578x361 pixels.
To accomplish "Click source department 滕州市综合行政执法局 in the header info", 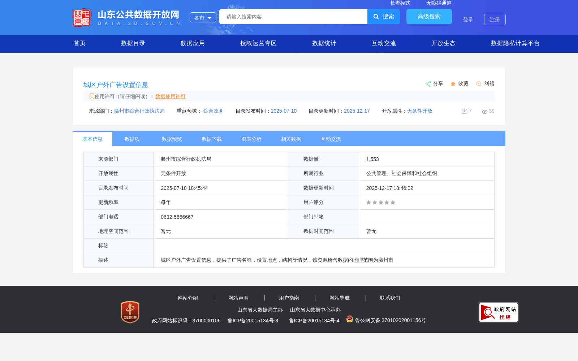I will [139, 111].
